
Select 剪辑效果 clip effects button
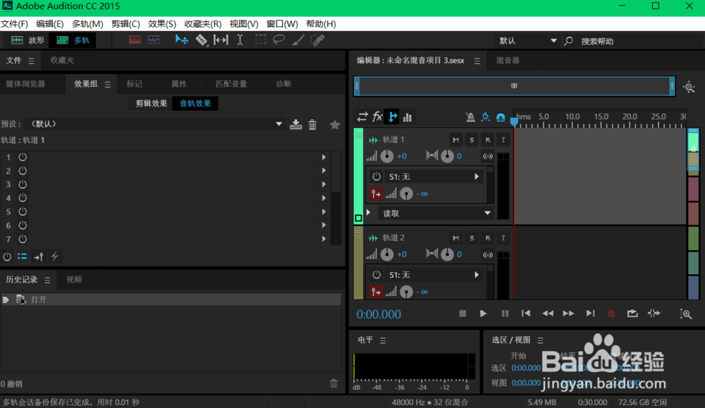(152, 104)
